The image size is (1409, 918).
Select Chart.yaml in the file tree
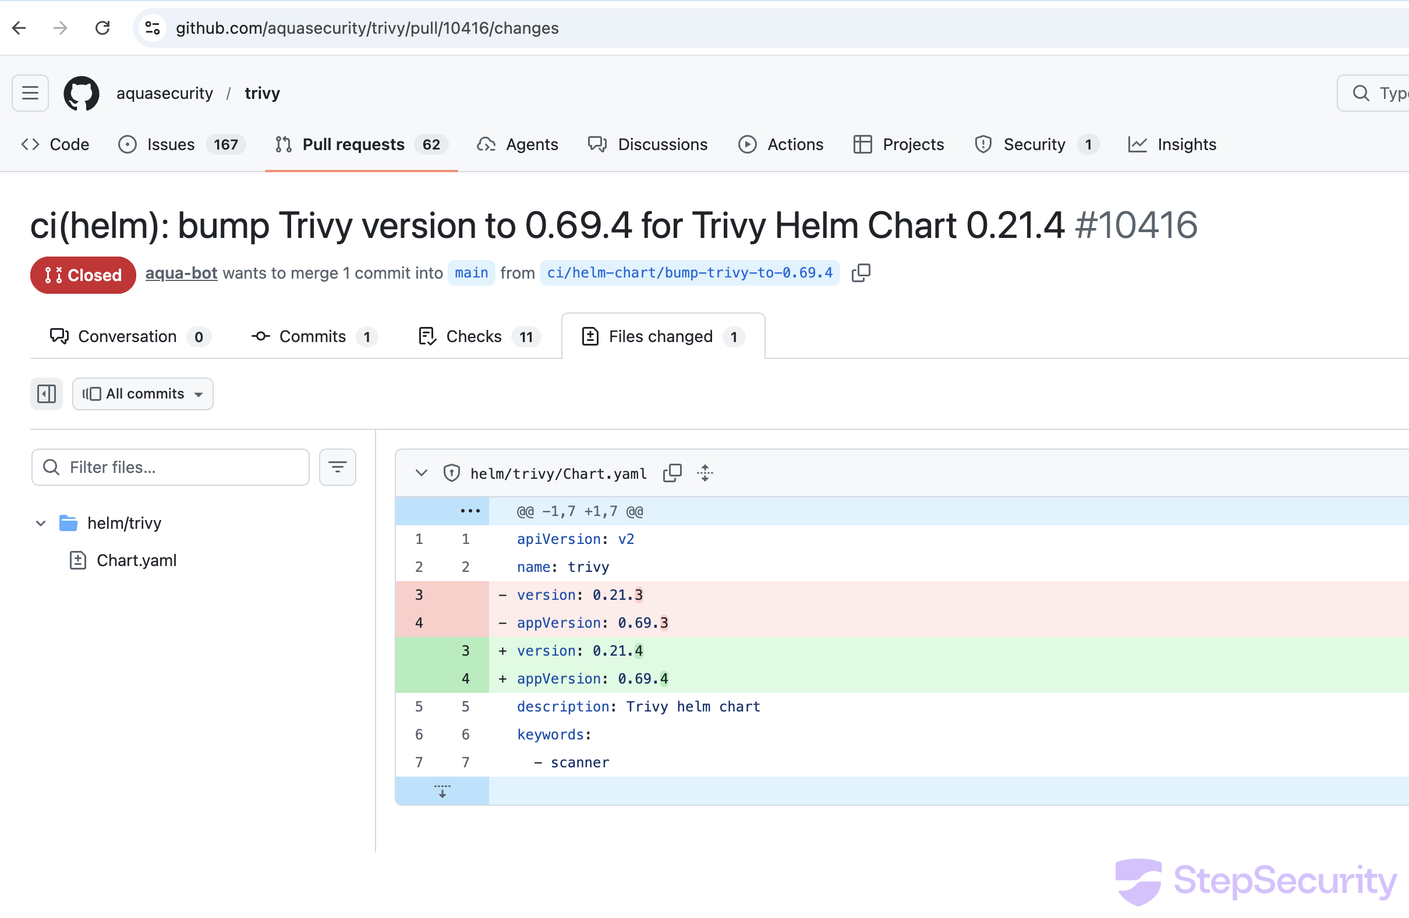(x=136, y=560)
